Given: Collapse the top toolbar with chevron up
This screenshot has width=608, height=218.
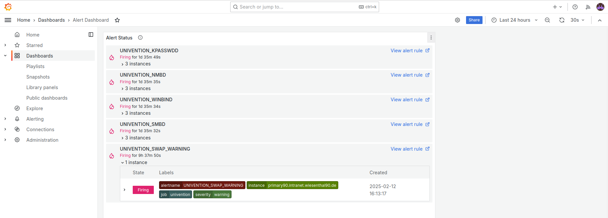Looking at the screenshot, I should click(x=600, y=20).
